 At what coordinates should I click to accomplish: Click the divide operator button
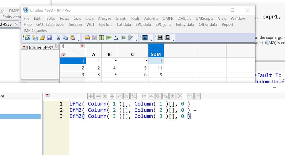(112, 96)
